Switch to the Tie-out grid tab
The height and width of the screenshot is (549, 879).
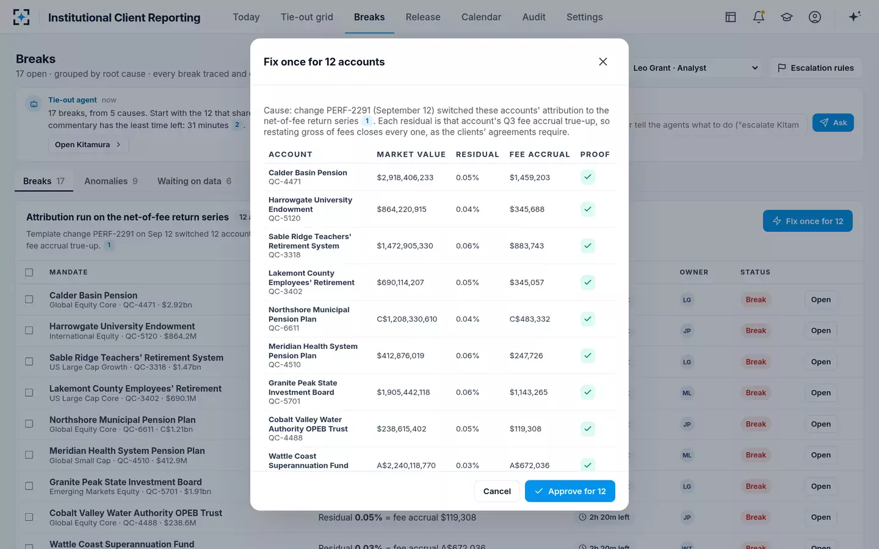point(307,17)
